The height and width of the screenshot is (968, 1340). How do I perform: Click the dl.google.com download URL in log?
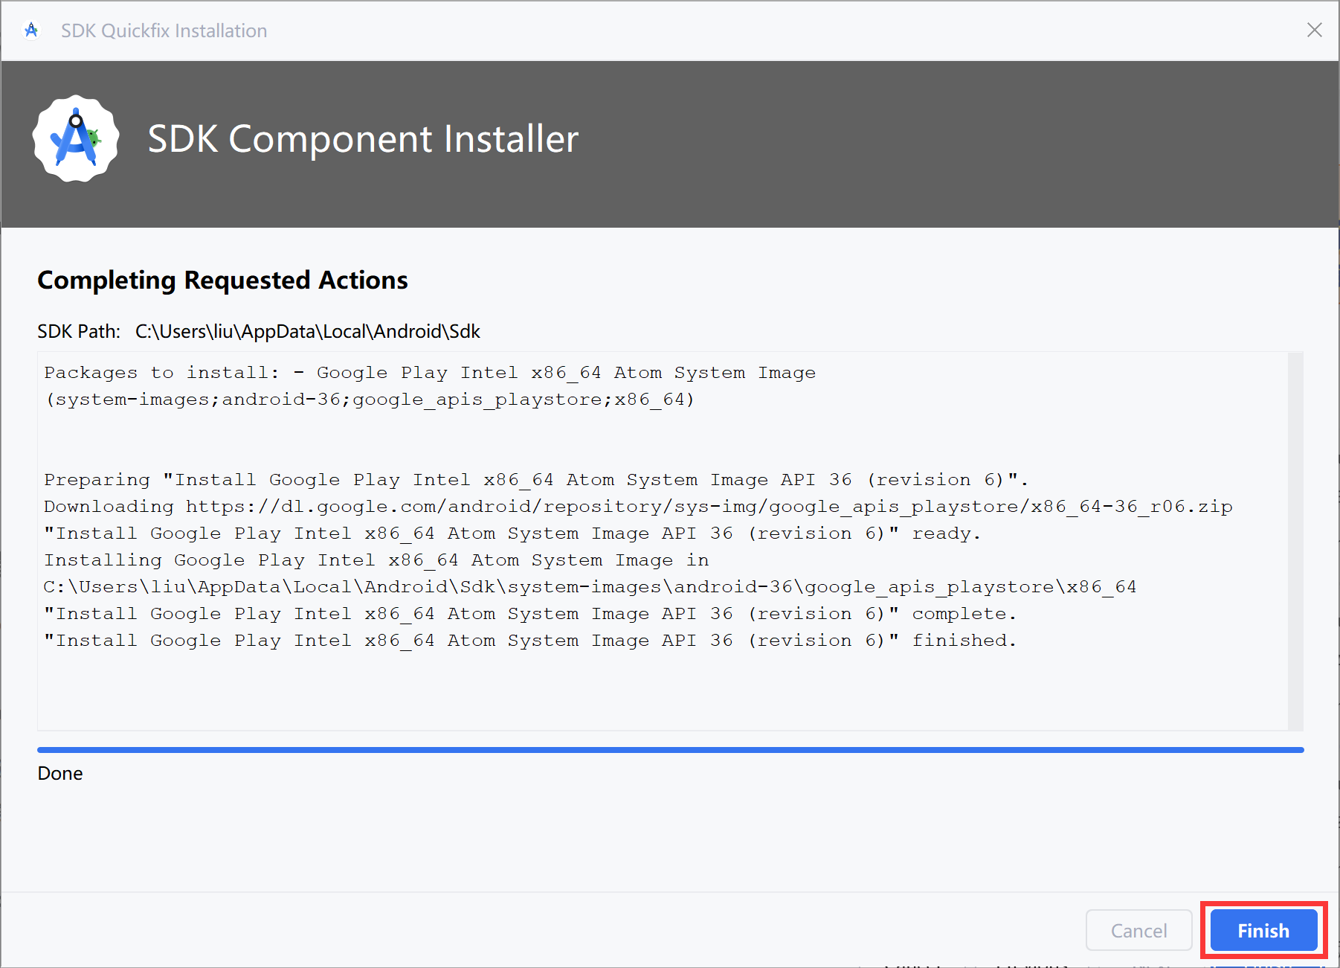point(709,507)
